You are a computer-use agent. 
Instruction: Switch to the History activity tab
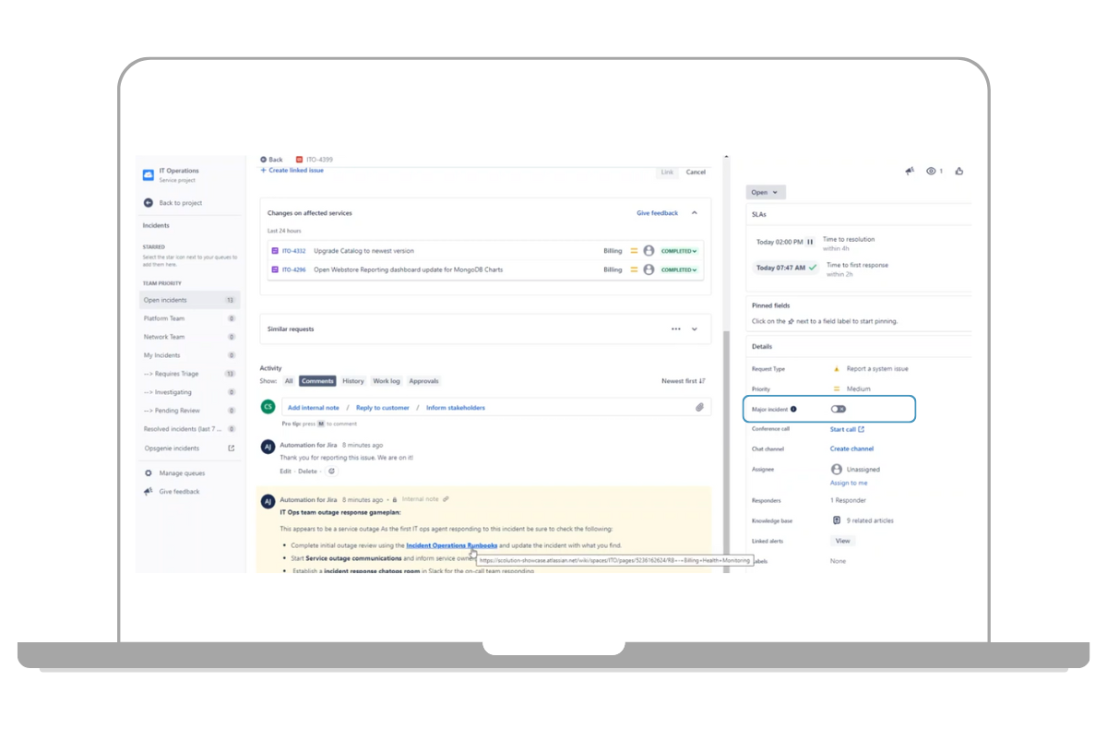pos(353,381)
